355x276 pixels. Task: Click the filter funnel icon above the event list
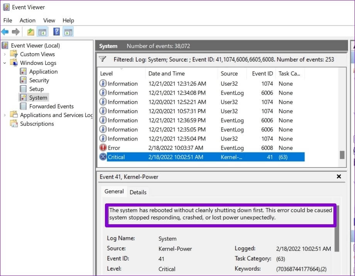tap(103, 59)
